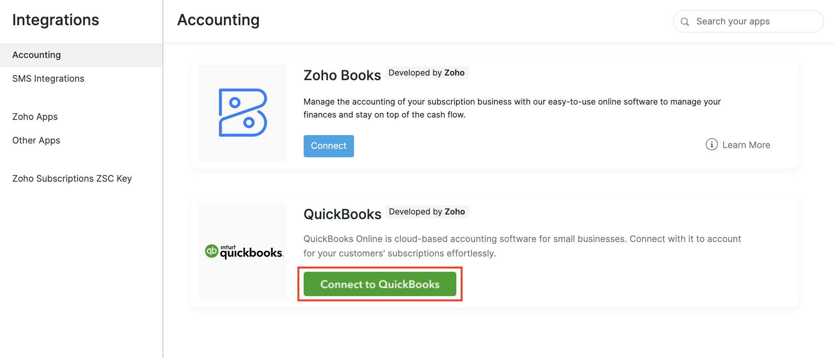The width and height of the screenshot is (834, 358).
Task: Click the Accounting page heading
Action: point(218,20)
